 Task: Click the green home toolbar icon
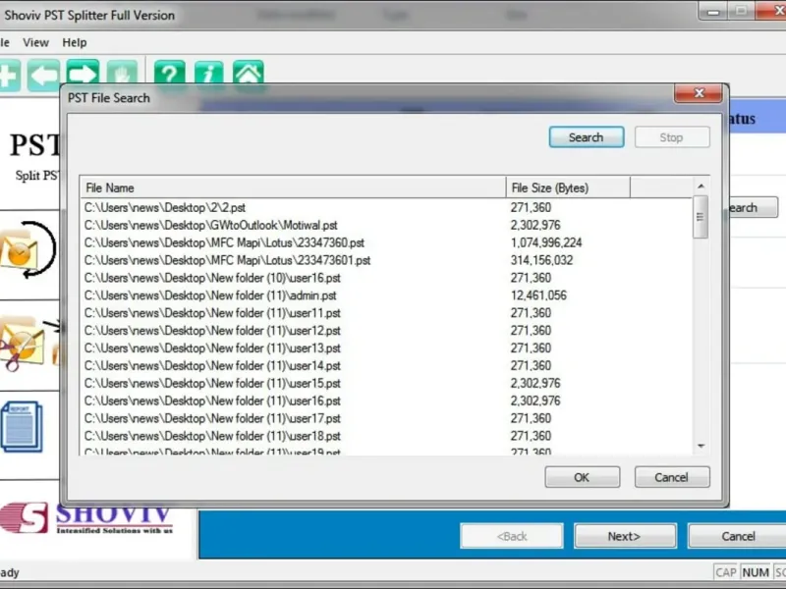click(249, 74)
